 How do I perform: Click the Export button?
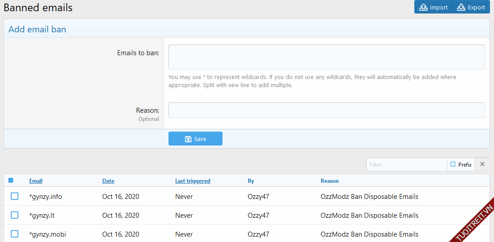(471, 7)
